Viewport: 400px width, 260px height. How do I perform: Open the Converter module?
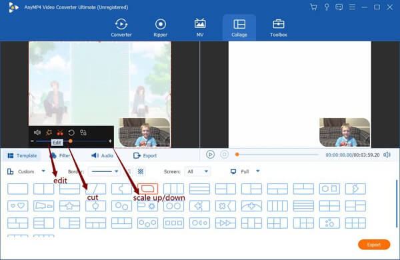(x=121, y=28)
